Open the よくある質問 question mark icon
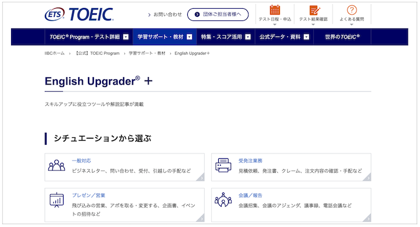The image size is (420, 227). point(352,10)
